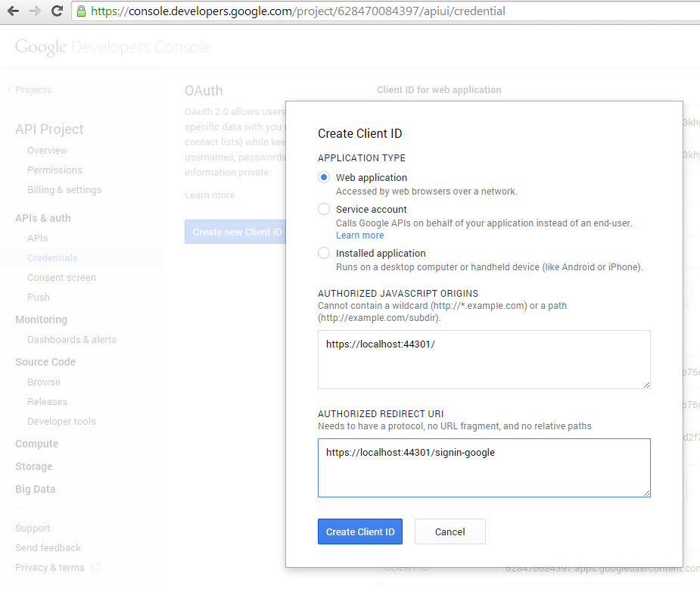Image resolution: width=700 pixels, height=589 pixels.
Task: Select the Web application radio button
Action: (324, 177)
